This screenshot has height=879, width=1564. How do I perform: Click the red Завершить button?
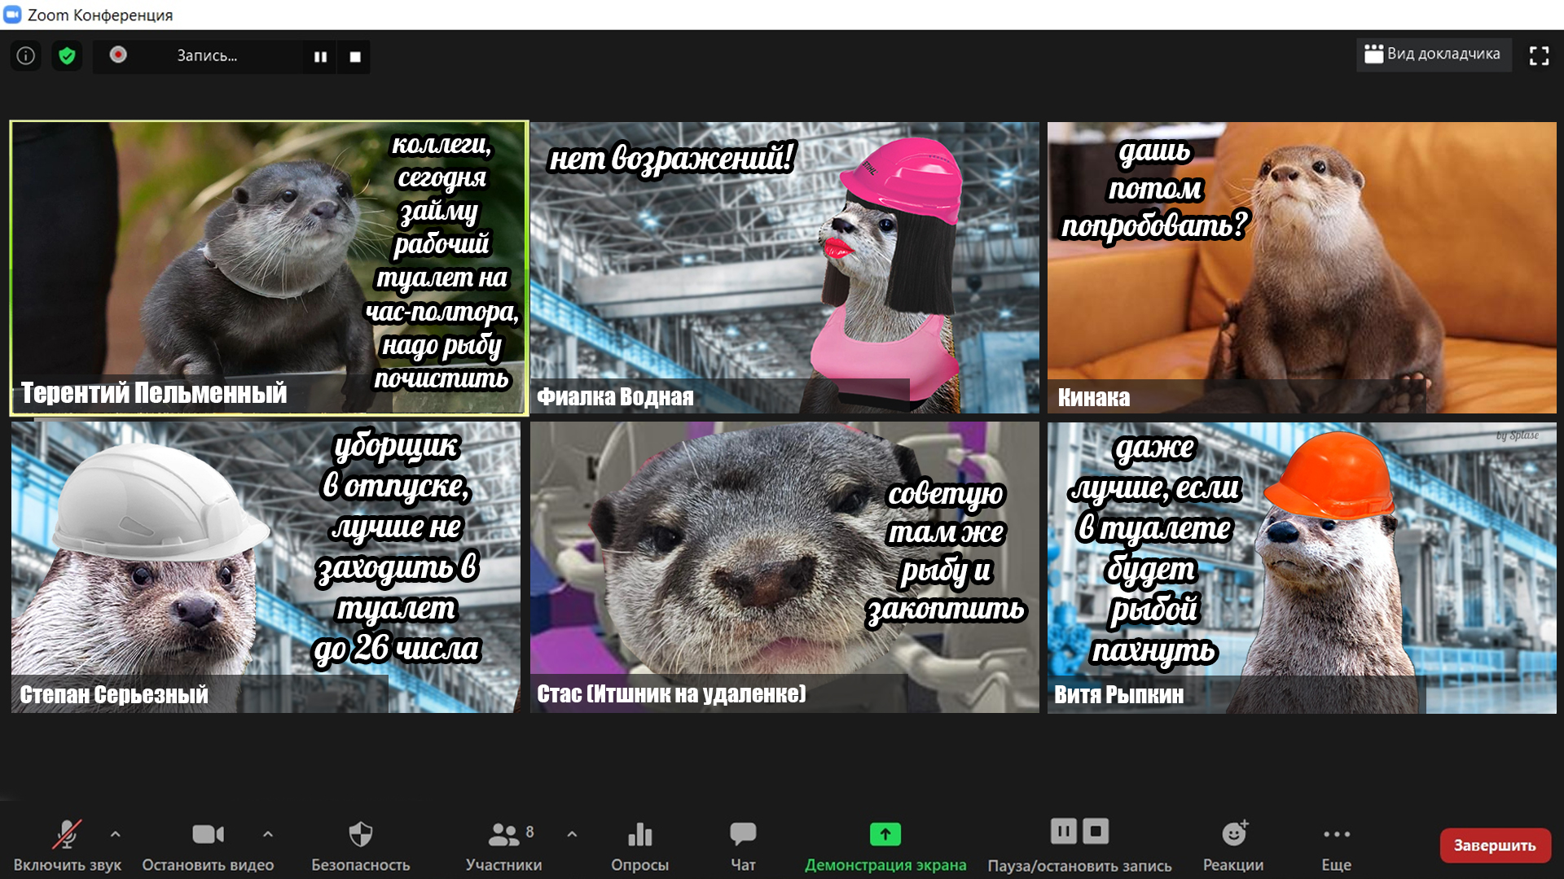(1495, 846)
